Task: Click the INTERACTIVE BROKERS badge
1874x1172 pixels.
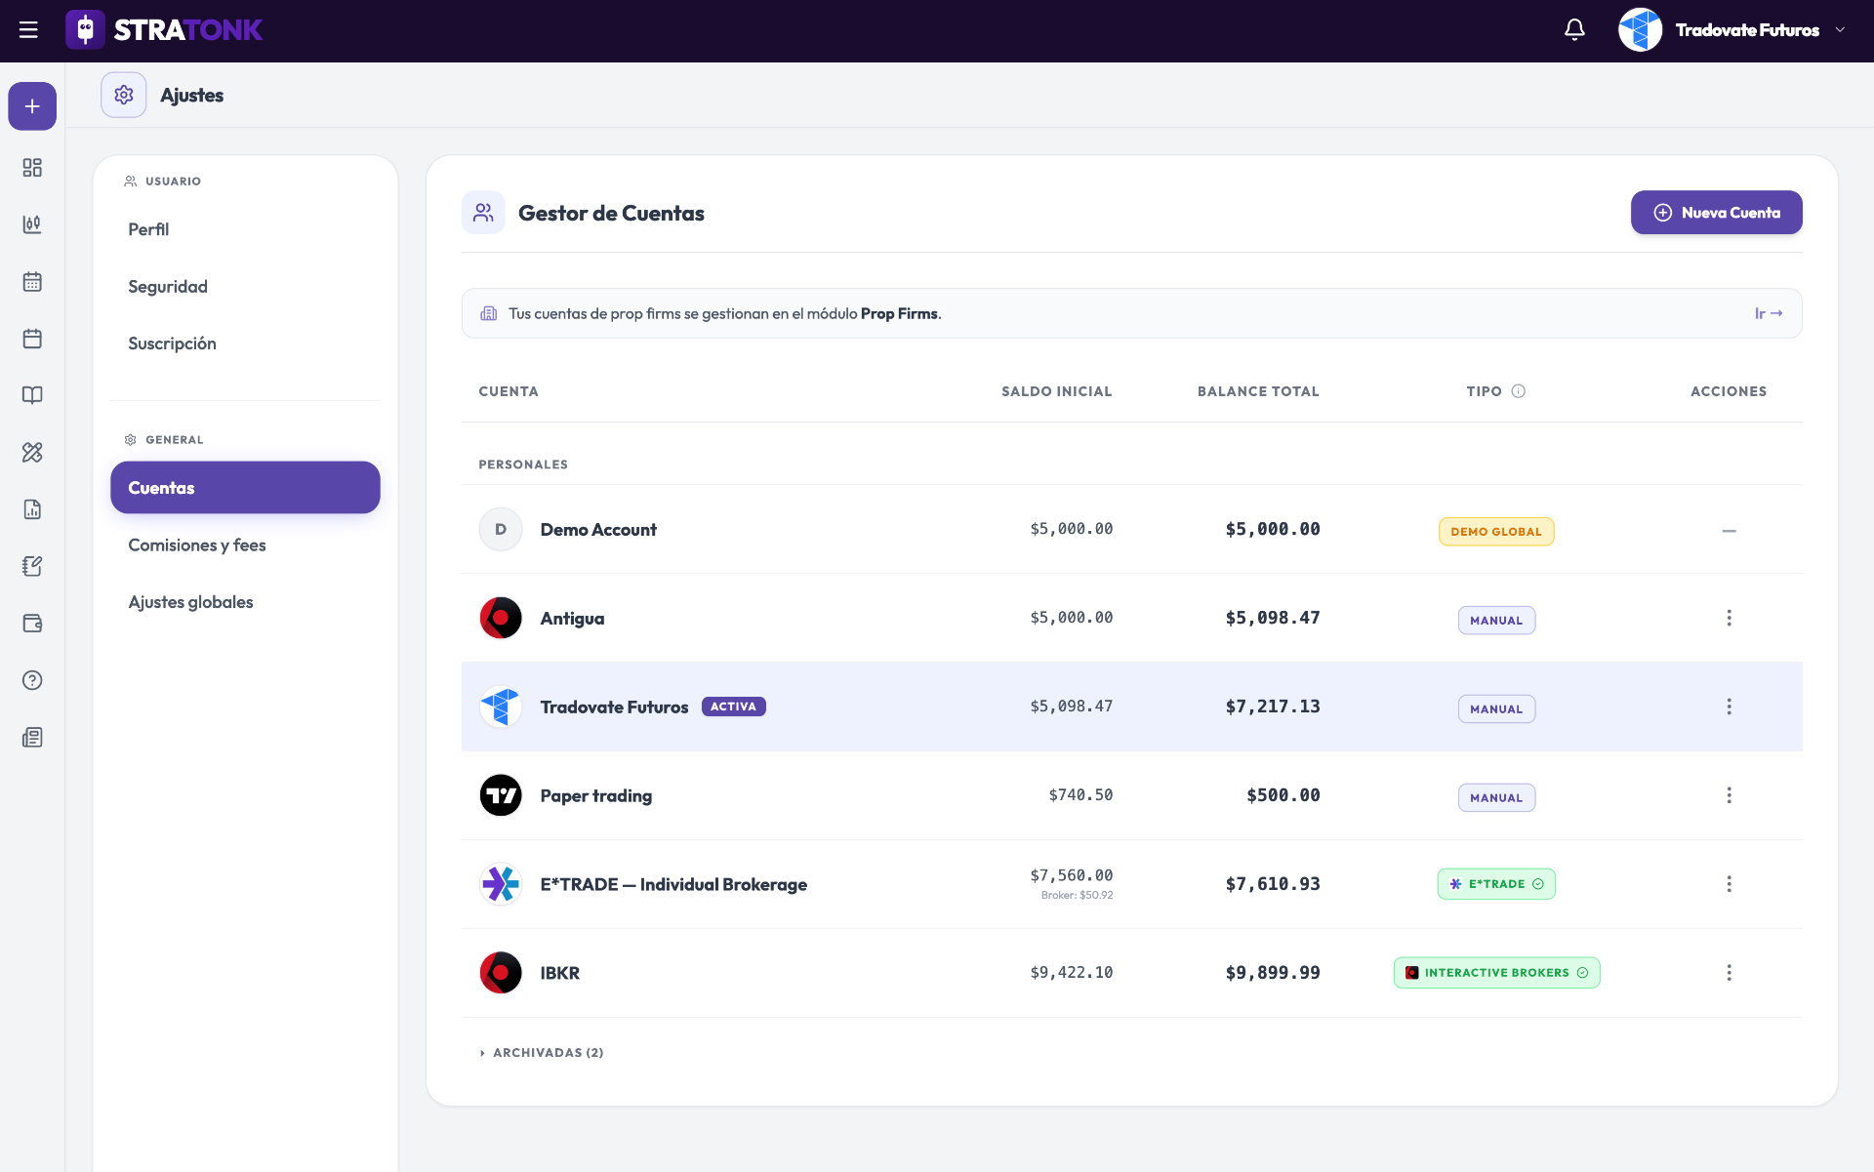Action: pyautogui.click(x=1496, y=973)
